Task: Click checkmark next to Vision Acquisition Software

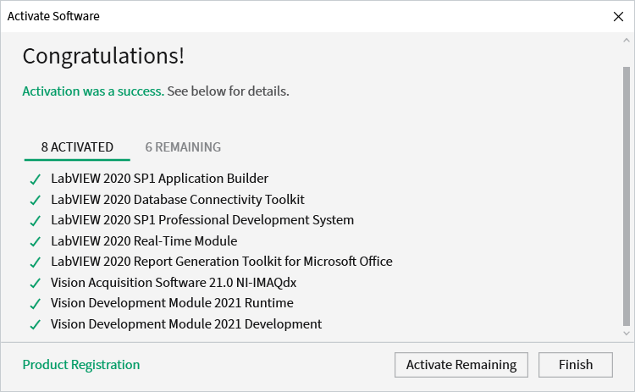Action: [x=36, y=283]
